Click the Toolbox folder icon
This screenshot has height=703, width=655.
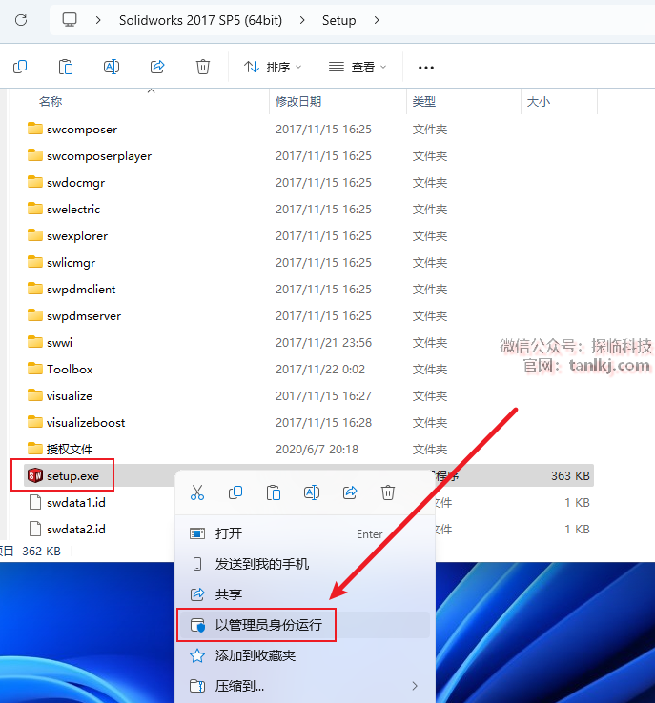coord(35,369)
